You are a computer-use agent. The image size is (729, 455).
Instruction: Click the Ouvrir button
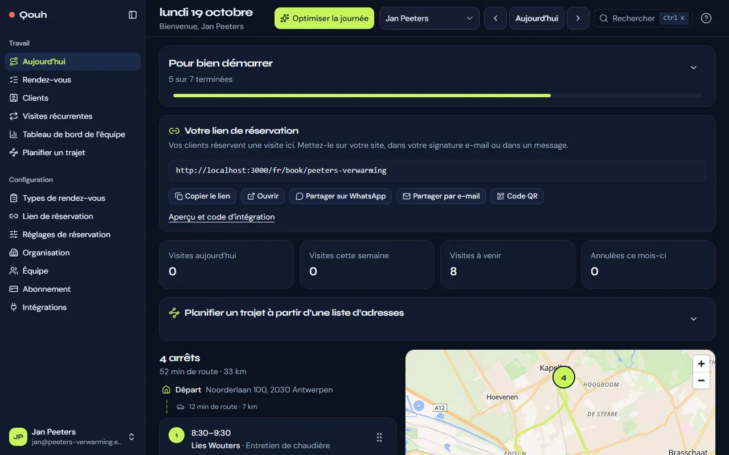coord(263,196)
